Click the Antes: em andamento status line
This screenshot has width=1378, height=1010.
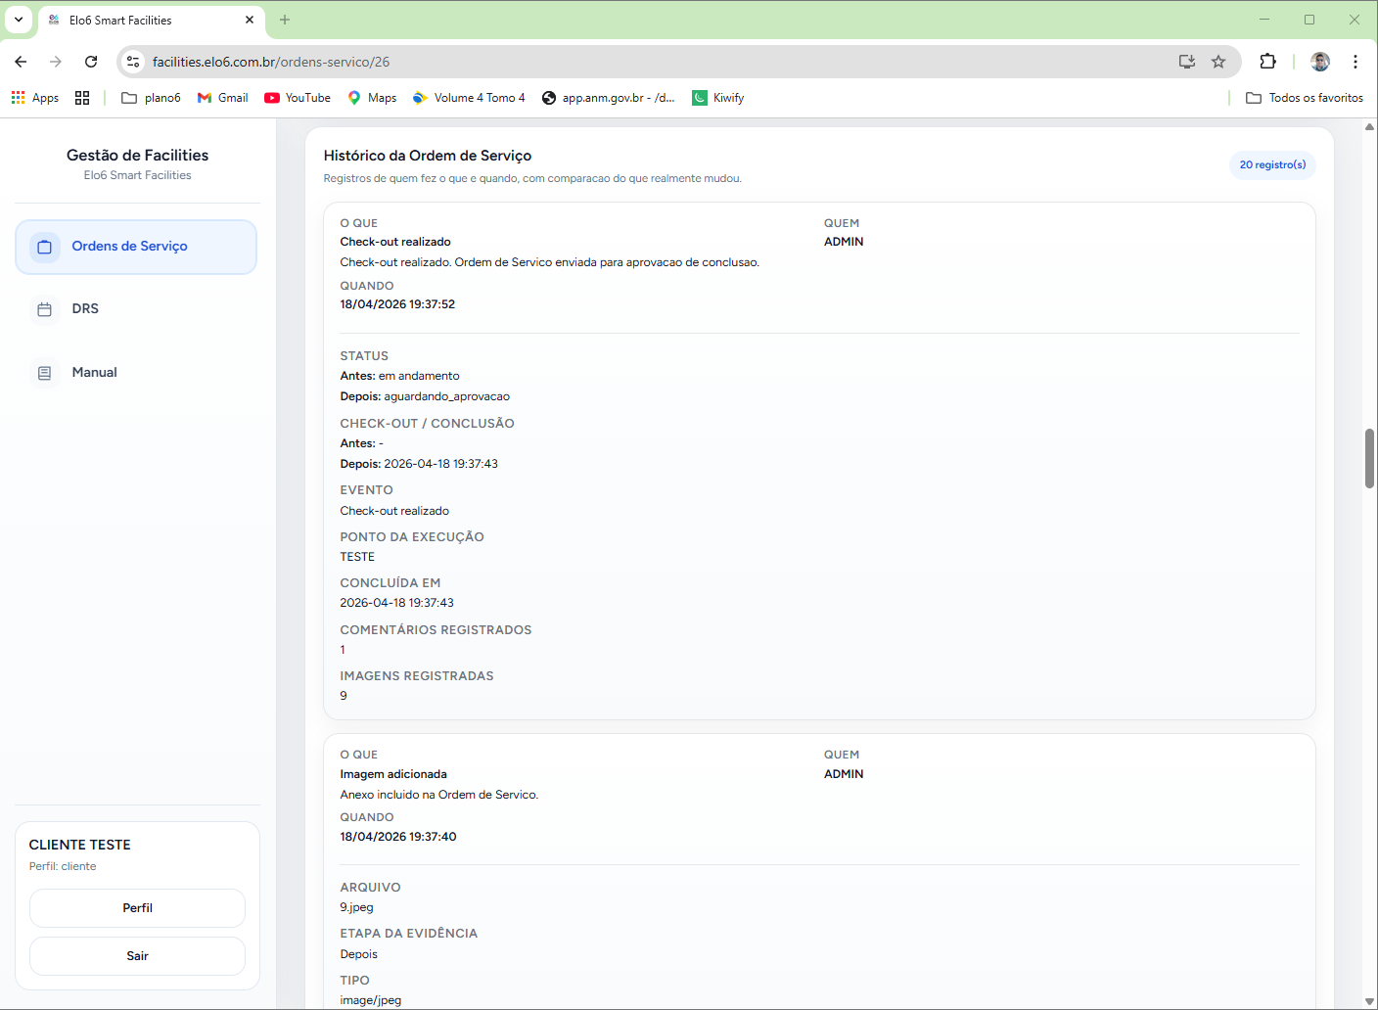399,376
